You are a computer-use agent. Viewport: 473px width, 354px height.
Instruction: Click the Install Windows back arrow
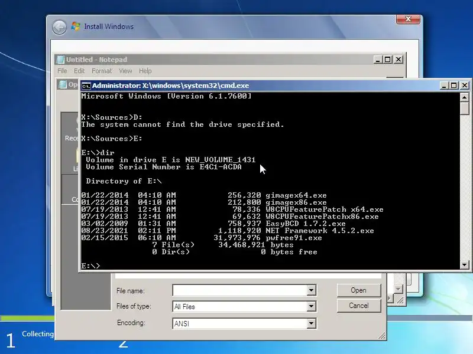[60, 27]
